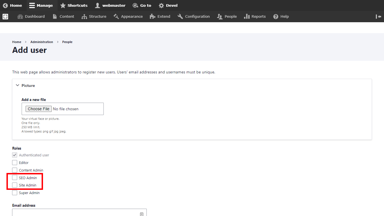Click the fullscreen icon at toolbar left
The image size is (384, 216).
tap(5, 17)
